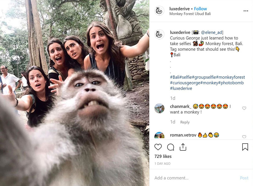253x186 pixels.
Task: Open comments with the speech bubble icon
Action: 170,147
